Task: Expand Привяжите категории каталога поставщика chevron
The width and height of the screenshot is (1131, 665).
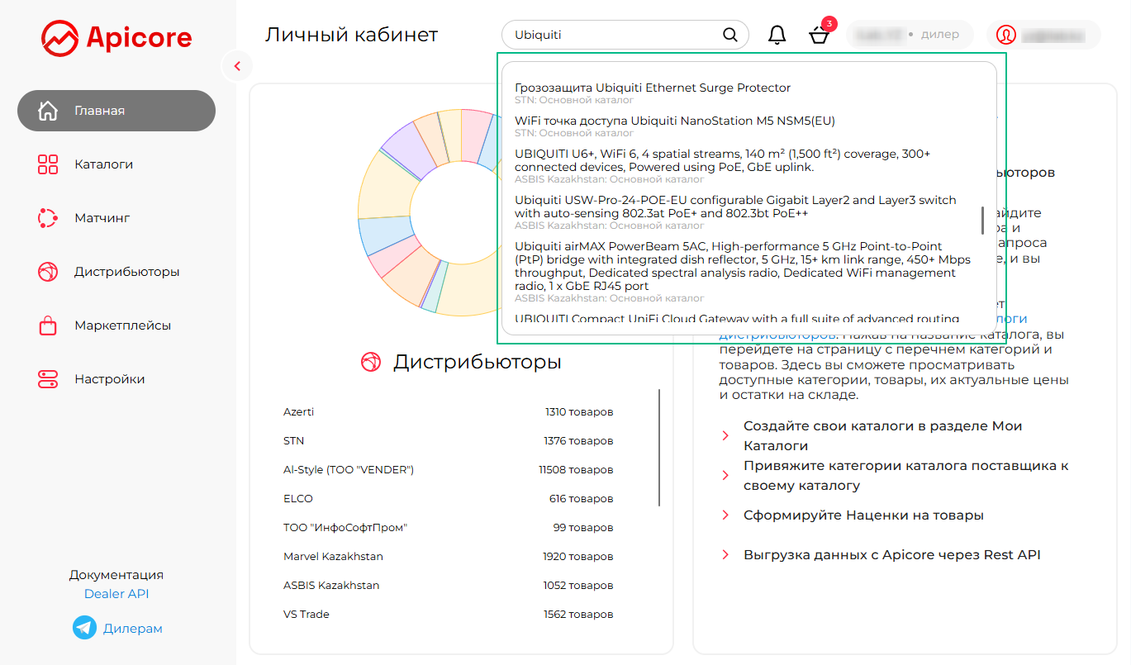Action: pos(725,476)
